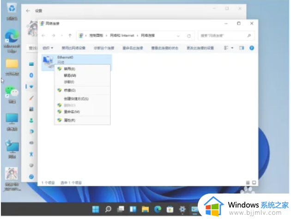Click the search box in Network Connections
The image size is (291, 219).
click(x=226, y=36)
